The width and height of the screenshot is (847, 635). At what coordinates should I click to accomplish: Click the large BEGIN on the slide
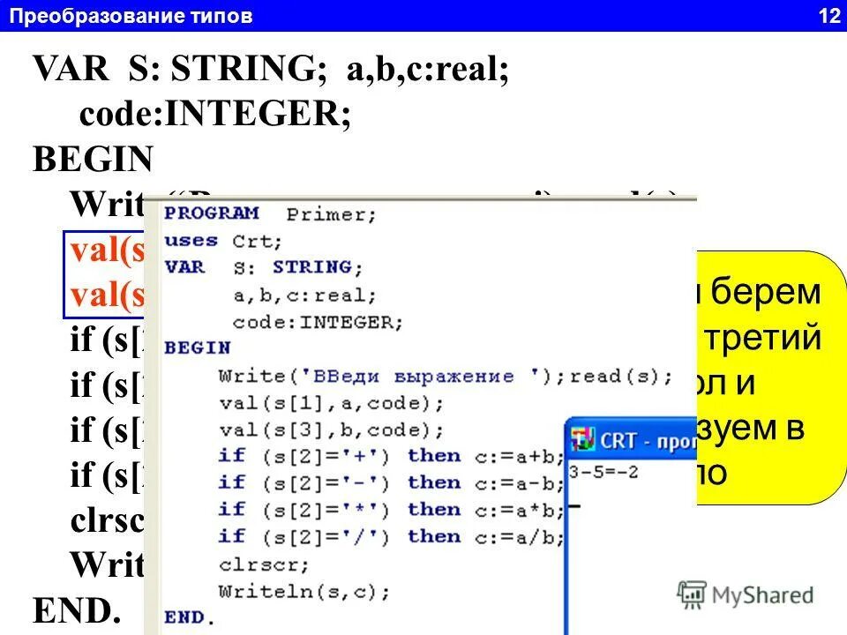[x=93, y=160]
